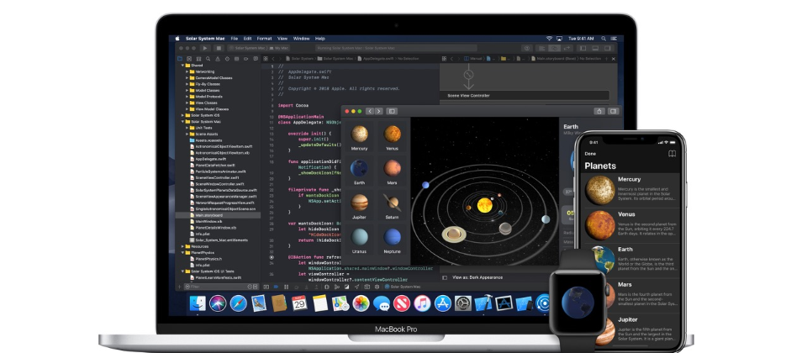Tap Done on the iPhone
This screenshot has height=353, width=807.
tap(590, 153)
